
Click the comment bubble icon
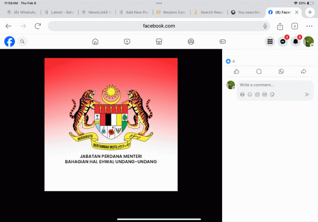[x=259, y=71]
